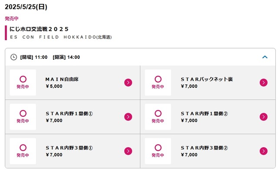The image size is (278, 171).
Task: Click the にじホロ交流戦2025 event title
Action: (39, 29)
